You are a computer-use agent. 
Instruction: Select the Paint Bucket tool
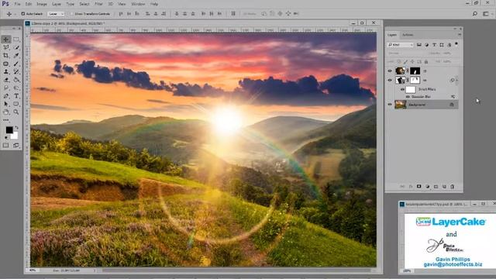click(16, 80)
